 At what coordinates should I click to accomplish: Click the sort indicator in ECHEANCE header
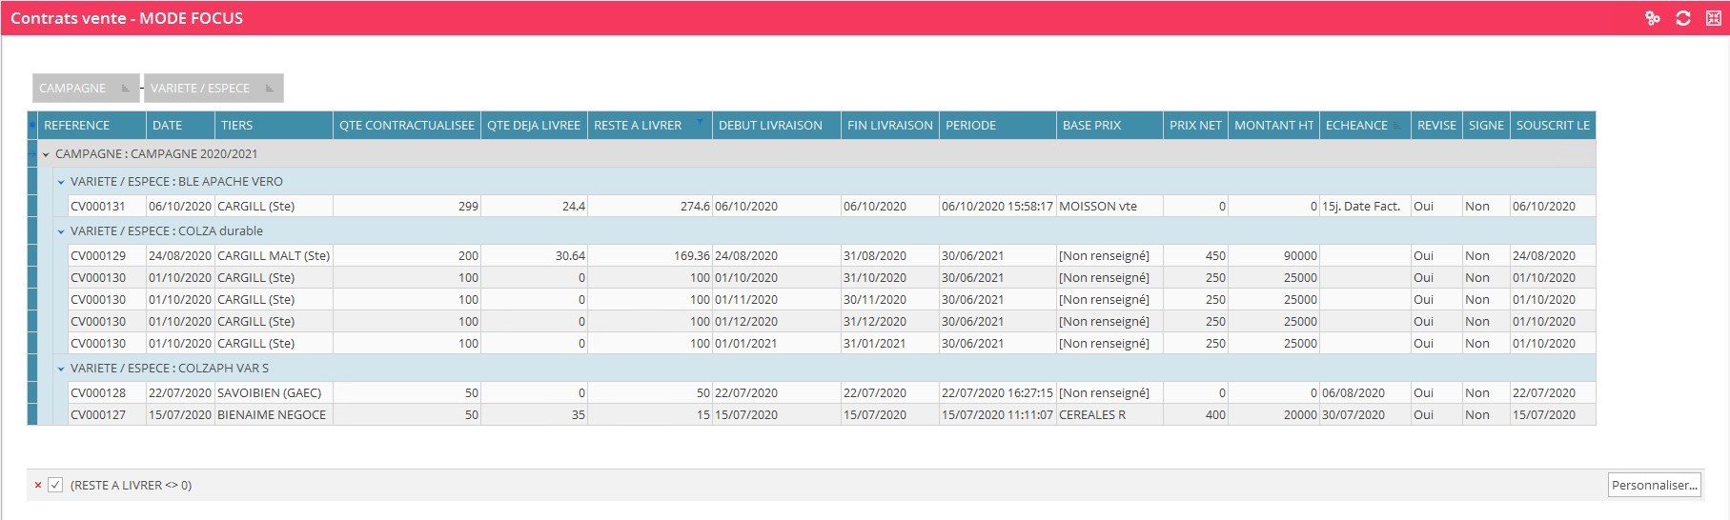[x=1398, y=126]
